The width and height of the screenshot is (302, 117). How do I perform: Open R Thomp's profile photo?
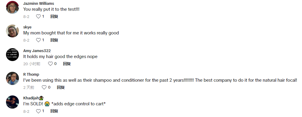[13, 78]
